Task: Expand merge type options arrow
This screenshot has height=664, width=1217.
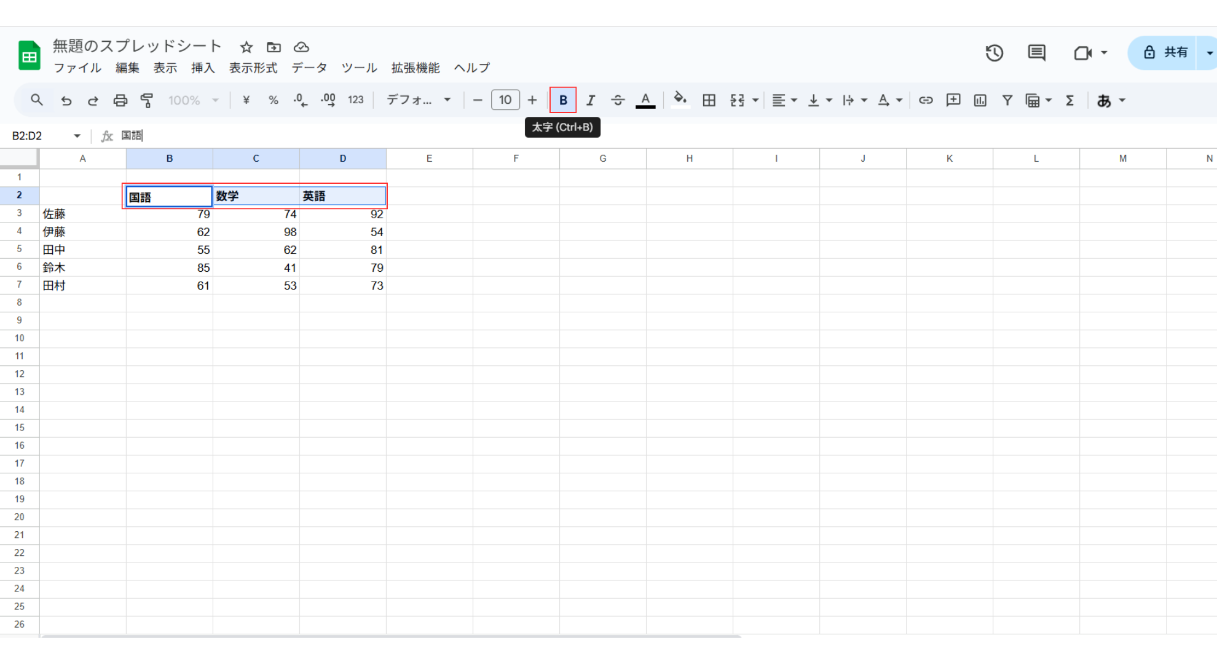Action: point(755,100)
